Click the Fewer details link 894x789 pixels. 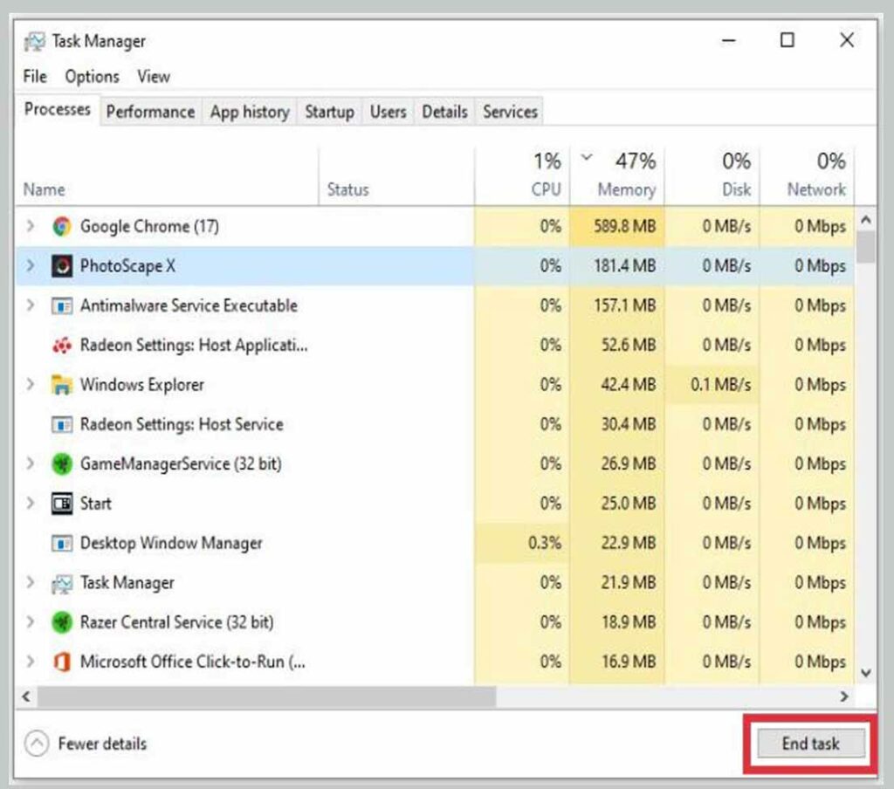pos(101,743)
